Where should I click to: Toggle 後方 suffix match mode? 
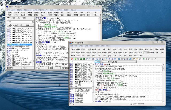click(16, 25)
